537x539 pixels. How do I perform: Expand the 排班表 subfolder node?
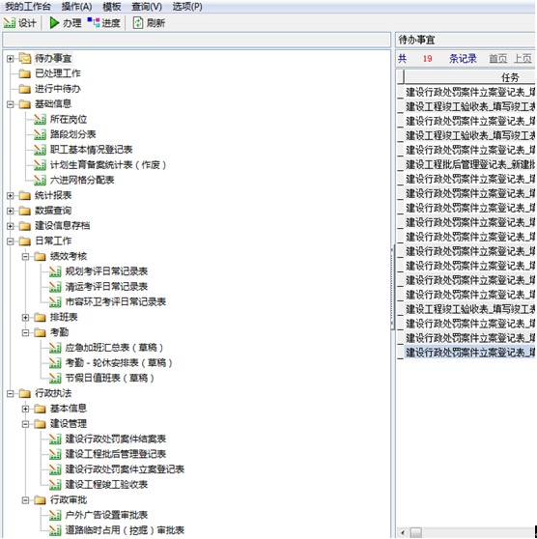(x=25, y=317)
